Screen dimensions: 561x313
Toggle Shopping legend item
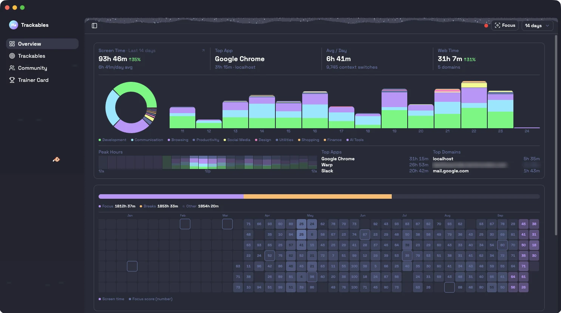click(309, 140)
